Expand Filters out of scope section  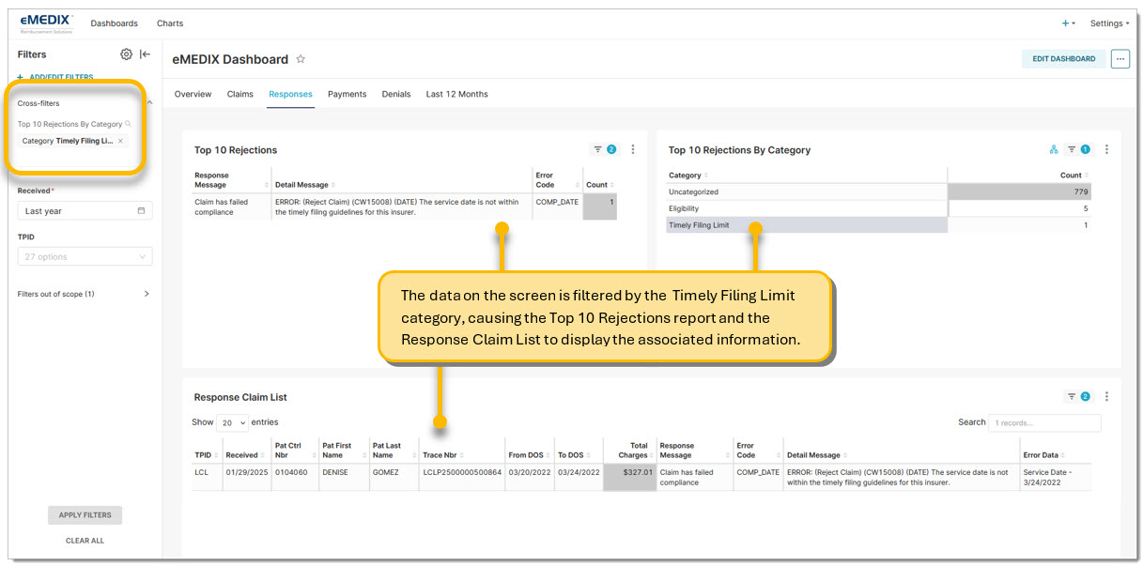tap(146, 294)
